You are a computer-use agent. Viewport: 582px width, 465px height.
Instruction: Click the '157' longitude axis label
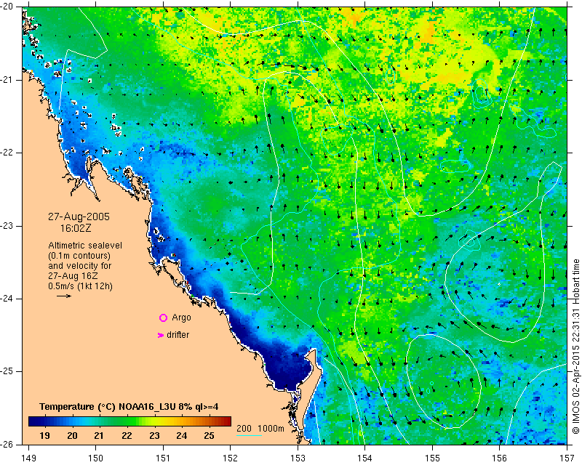pos(567,458)
